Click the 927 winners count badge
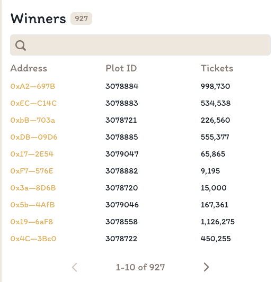 (x=81, y=19)
